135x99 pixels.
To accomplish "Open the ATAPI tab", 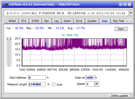I will pos(35,21).
